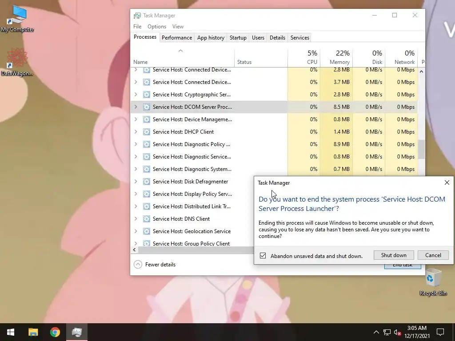Click the gear icon for DHCP Client row
Image resolution: width=455 pixels, height=341 pixels.
[147, 131]
